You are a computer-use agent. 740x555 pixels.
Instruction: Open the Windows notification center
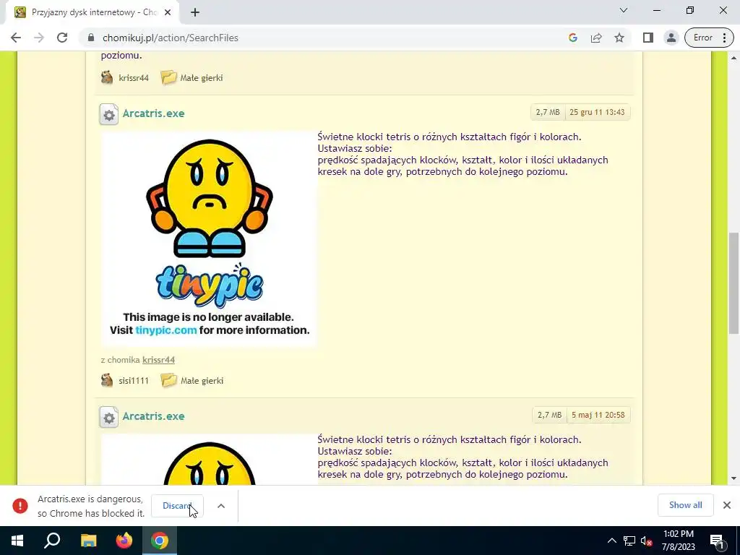(717, 541)
